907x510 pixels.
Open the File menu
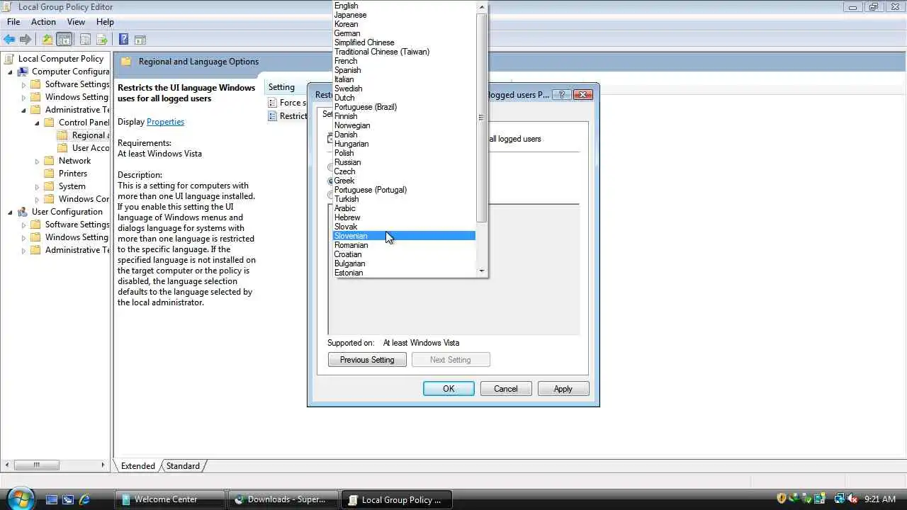click(13, 22)
